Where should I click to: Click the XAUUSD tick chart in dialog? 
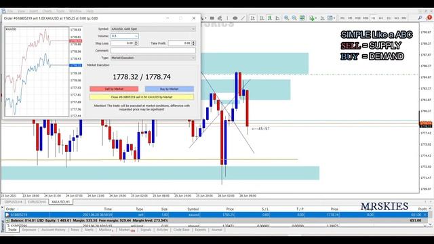pos(37,71)
